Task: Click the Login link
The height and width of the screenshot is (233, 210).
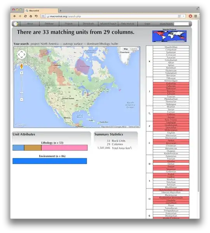Action: pyautogui.click(x=147, y=24)
